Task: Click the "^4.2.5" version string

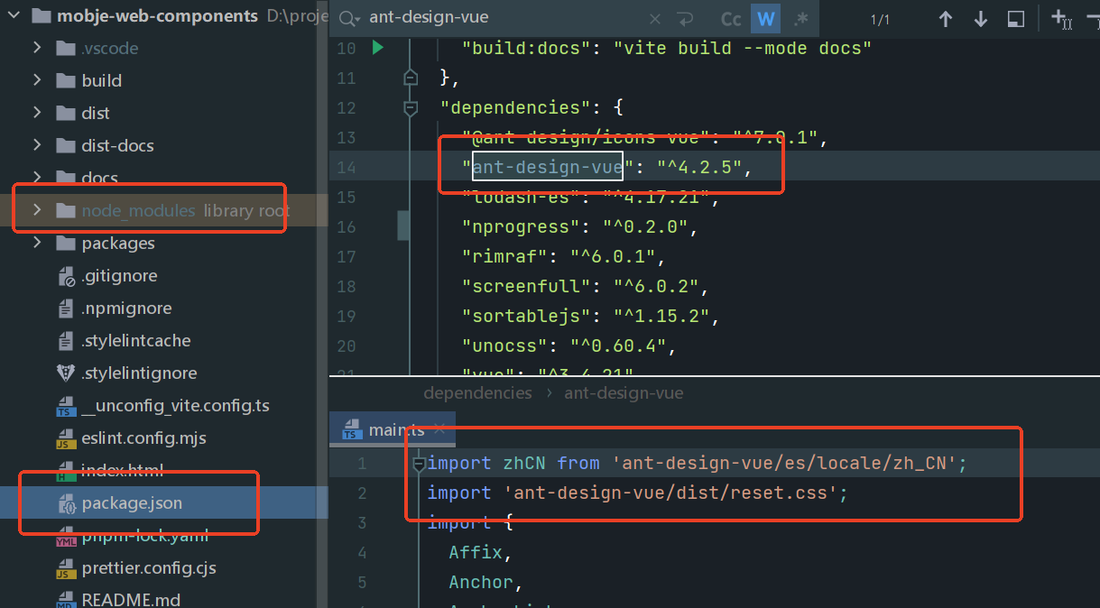Action: 699,167
